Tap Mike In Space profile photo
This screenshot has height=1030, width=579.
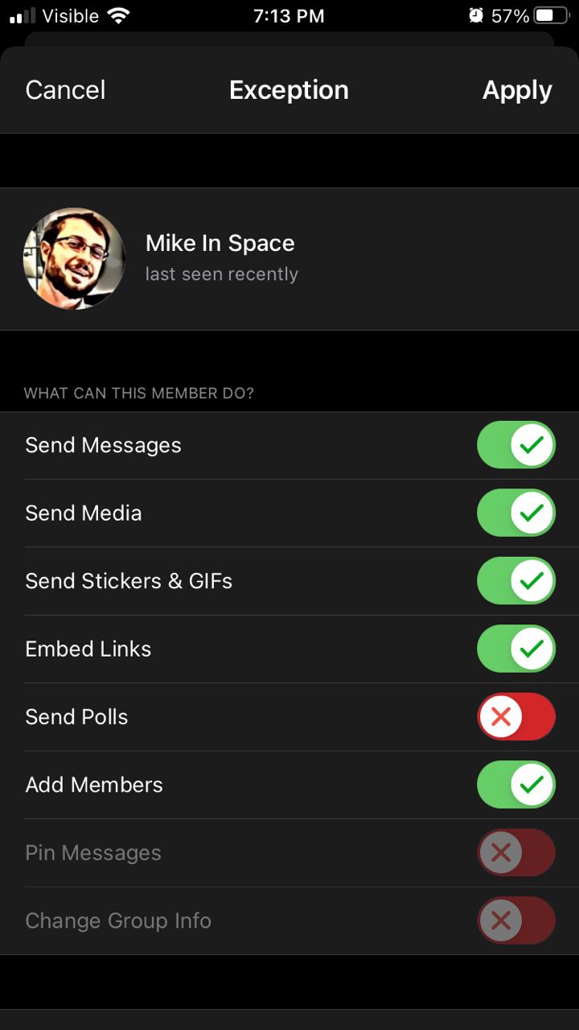point(74,259)
